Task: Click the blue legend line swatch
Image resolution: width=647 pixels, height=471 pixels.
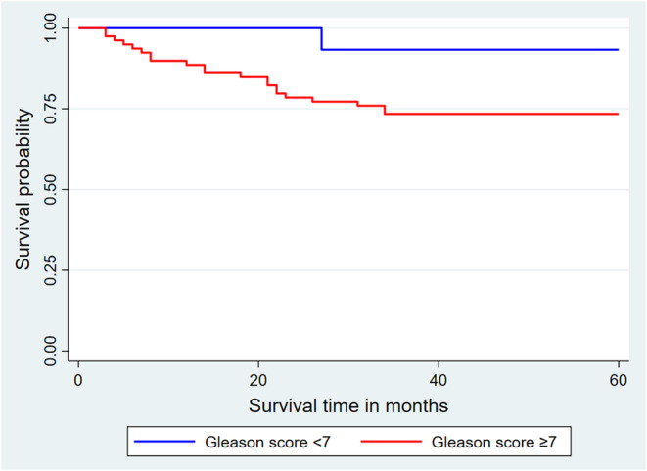Action: 164,442
